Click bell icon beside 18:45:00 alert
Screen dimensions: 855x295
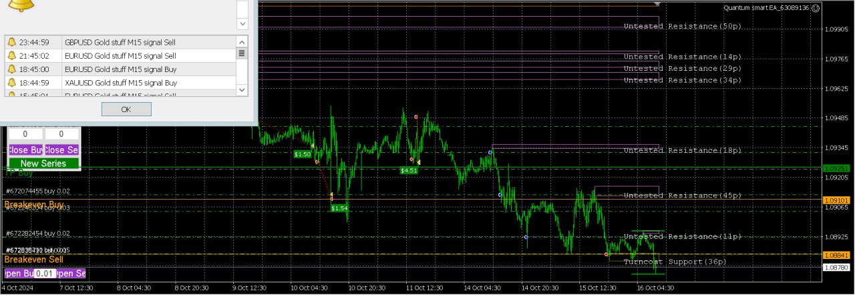pyautogui.click(x=11, y=69)
